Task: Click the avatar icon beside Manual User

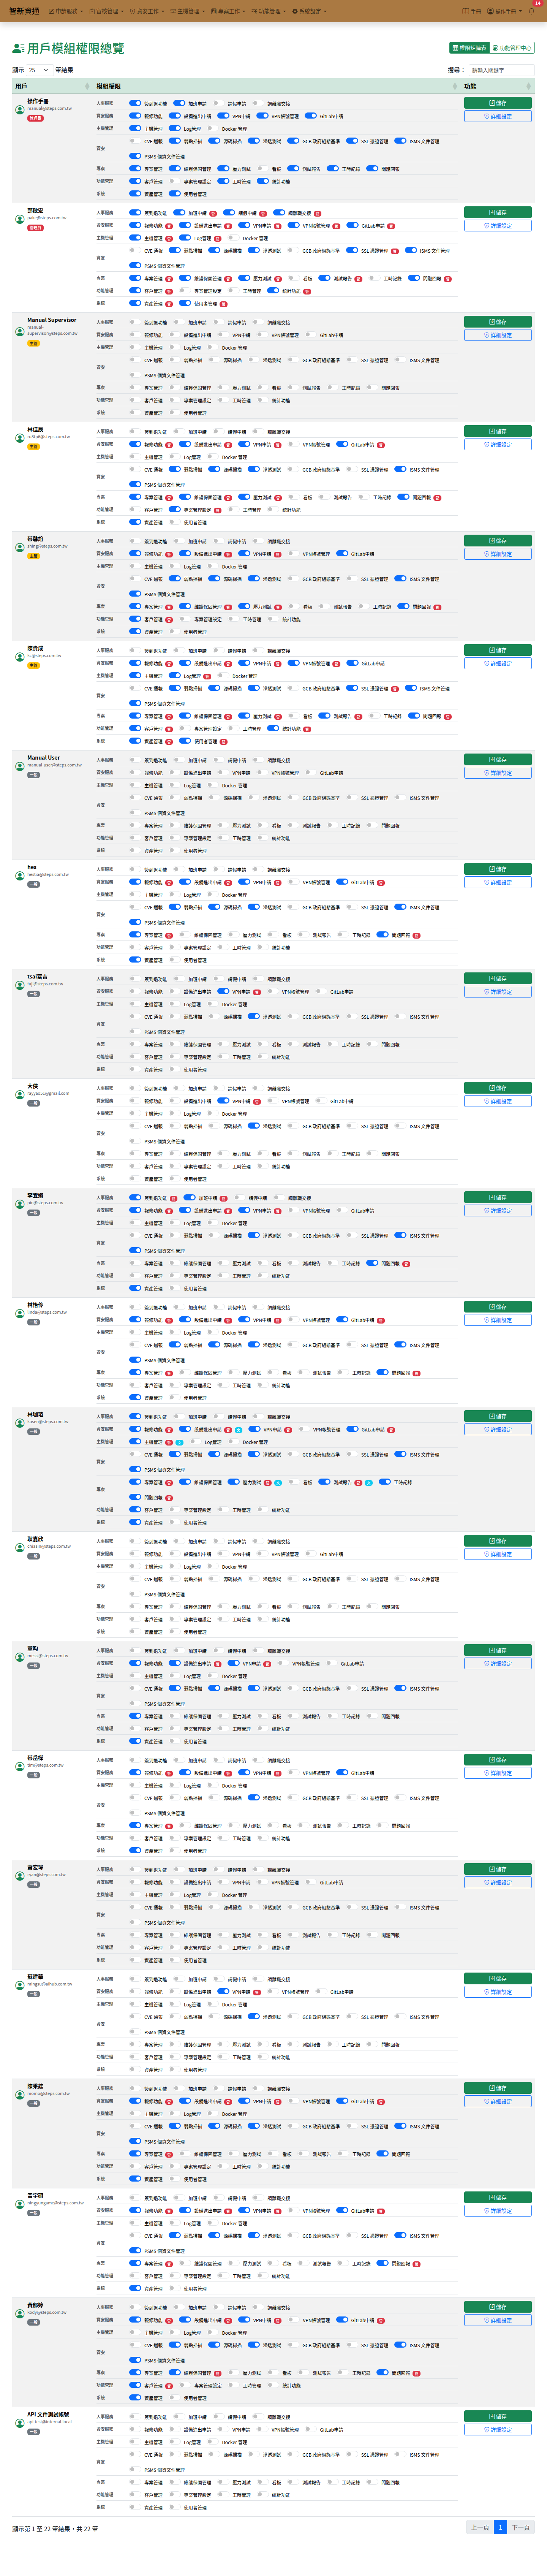Action: [20, 767]
